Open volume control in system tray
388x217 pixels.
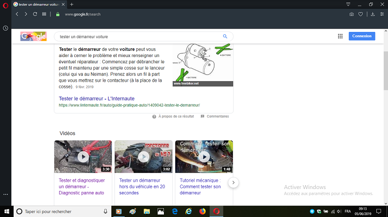click(x=339, y=212)
